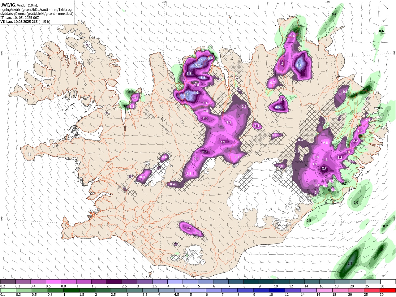Click the '5.7' precipitation value on the map

coord(197,65)
